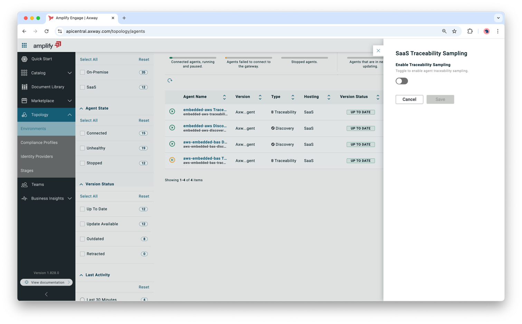Open the embedded-aws Traceability agent link
522x324 pixels.
click(205, 110)
